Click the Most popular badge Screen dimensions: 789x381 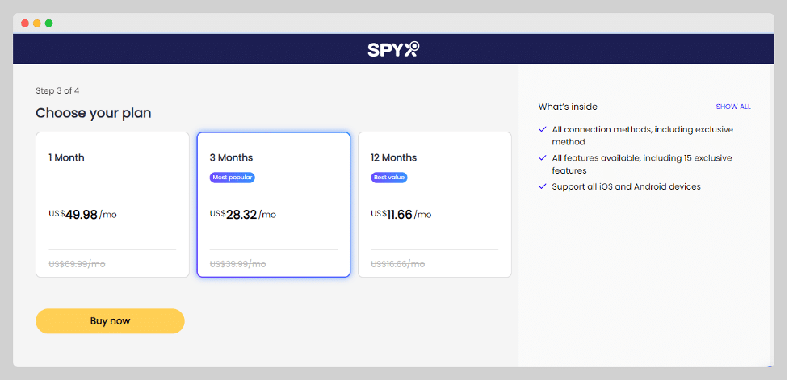pyautogui.click(x=233, y=178)
